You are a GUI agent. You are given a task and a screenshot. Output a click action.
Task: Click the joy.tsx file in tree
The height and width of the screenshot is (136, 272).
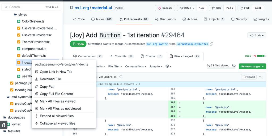point(16,124)
